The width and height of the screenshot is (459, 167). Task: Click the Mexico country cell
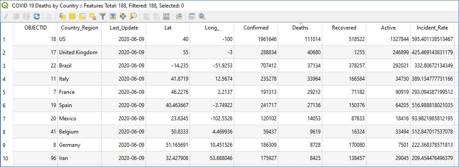(80, 119)
